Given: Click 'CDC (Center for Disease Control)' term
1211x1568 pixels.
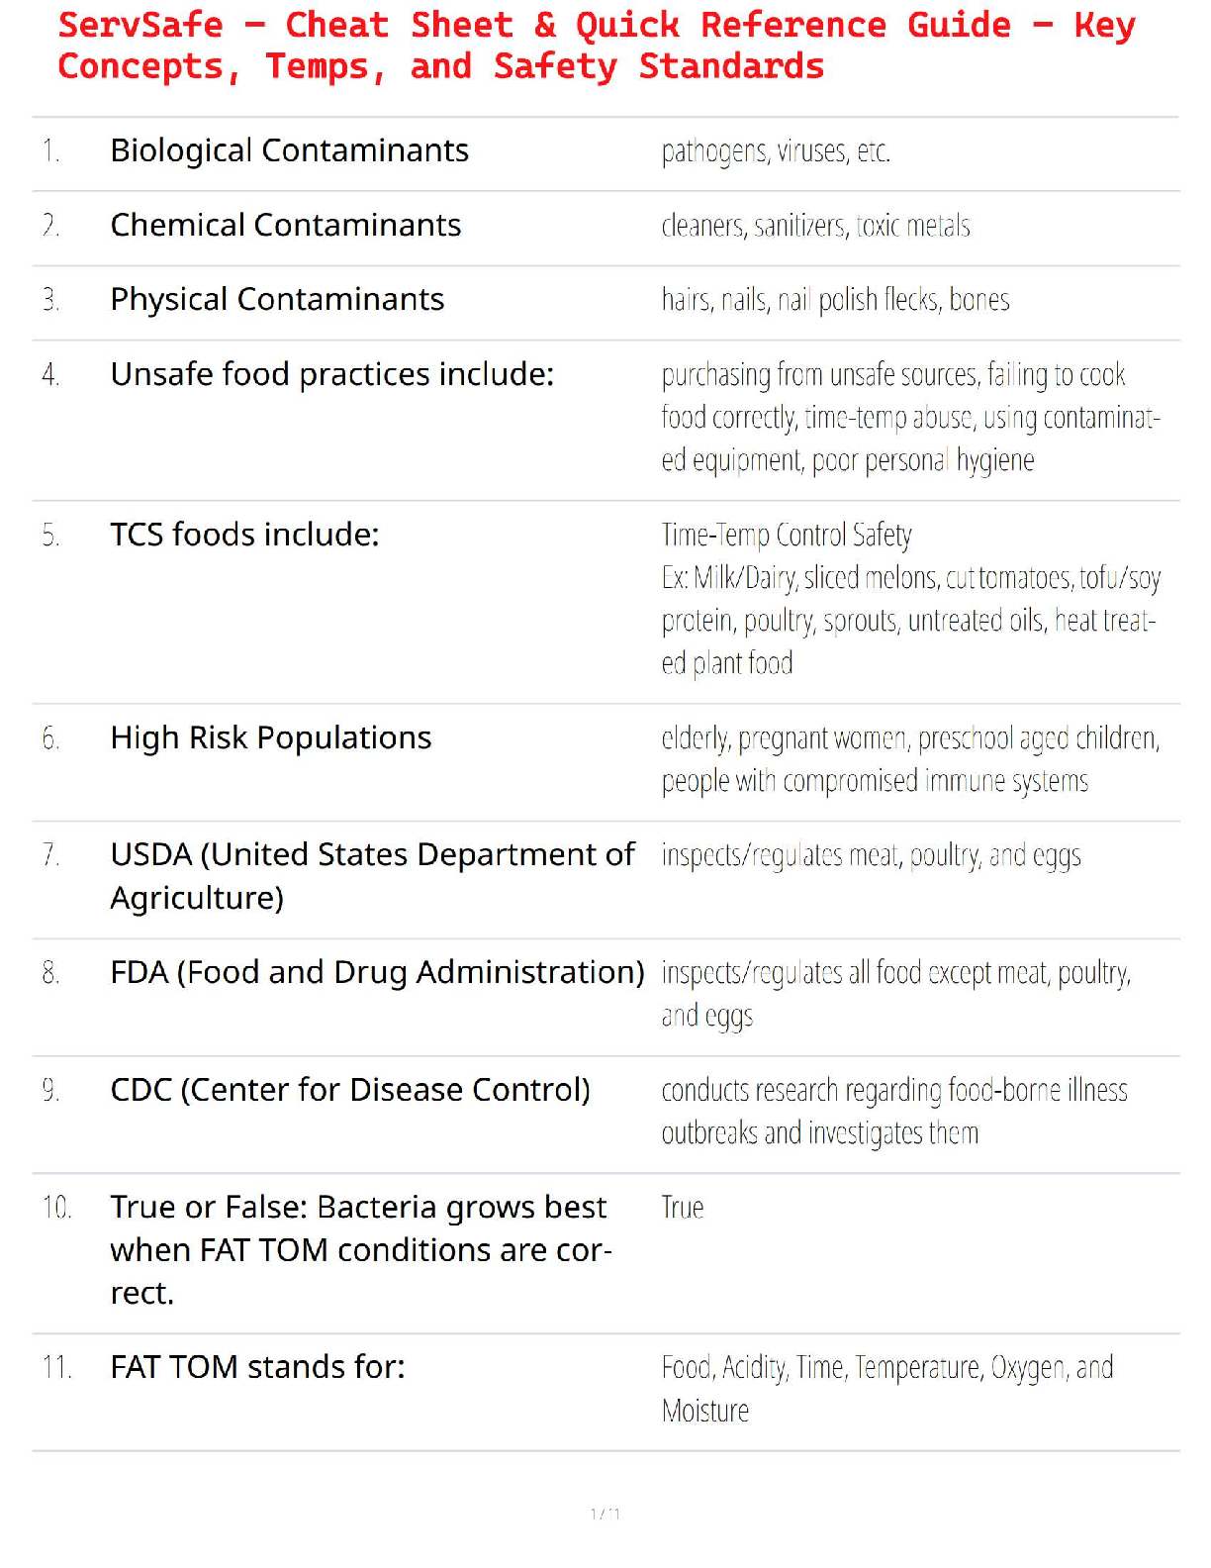Looking at the screenshot, I should (349, 1090).
